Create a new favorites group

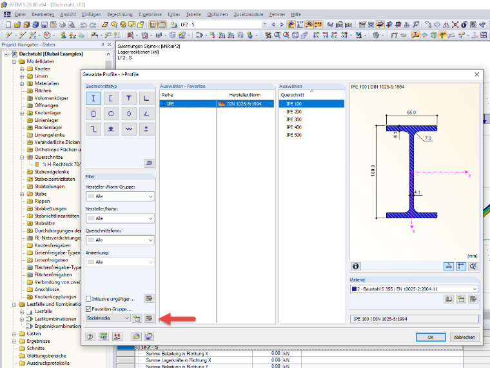pyautogui.click(x=137, y=318)
